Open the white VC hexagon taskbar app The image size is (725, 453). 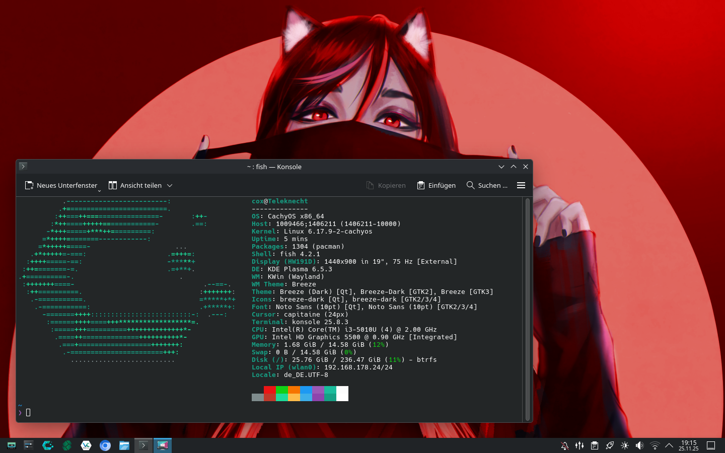click(86, 445)
